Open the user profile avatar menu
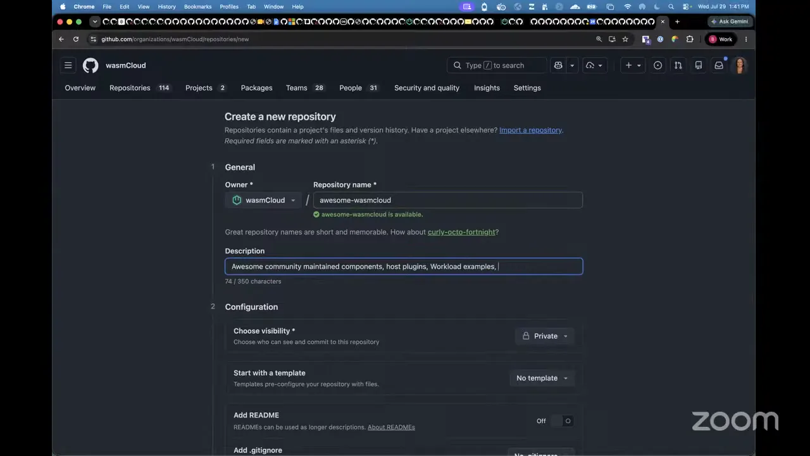 (740, 65)
